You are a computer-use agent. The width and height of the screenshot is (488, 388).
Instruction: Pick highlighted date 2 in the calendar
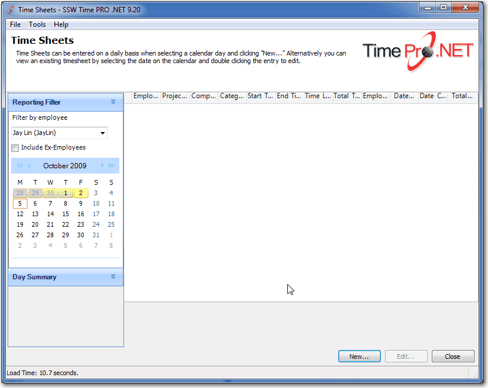(81, 193)
